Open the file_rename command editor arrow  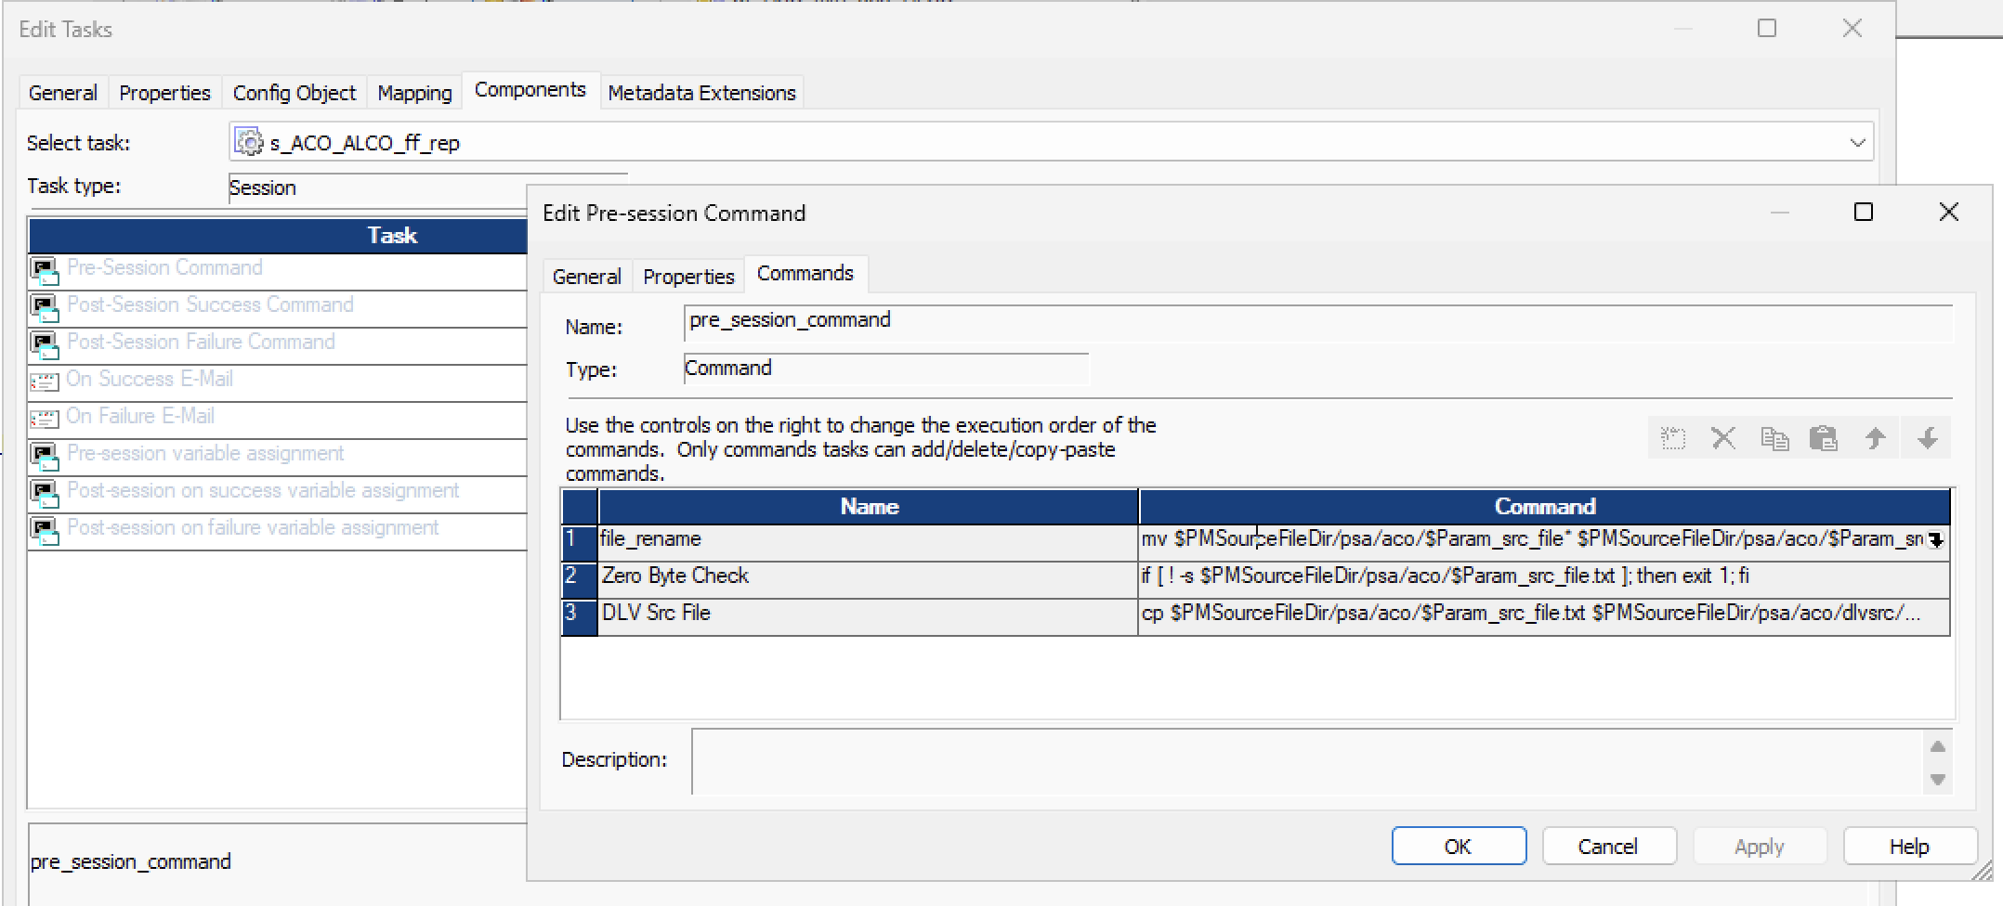[x=1936, y=540]
